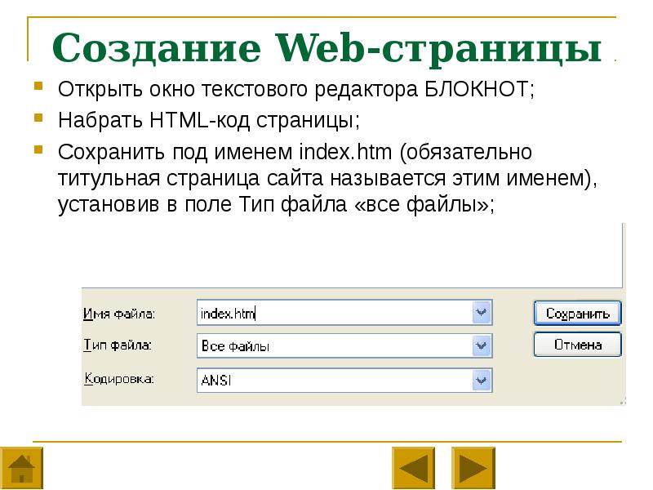Click the bullet text about opening БЛОКНОТ
This screenshot has width=653, height=490.
click(x=295, y=90)
